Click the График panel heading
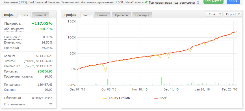Image resolution: width=245 pixels, height=111 pixels. click(x=70, y=15)
